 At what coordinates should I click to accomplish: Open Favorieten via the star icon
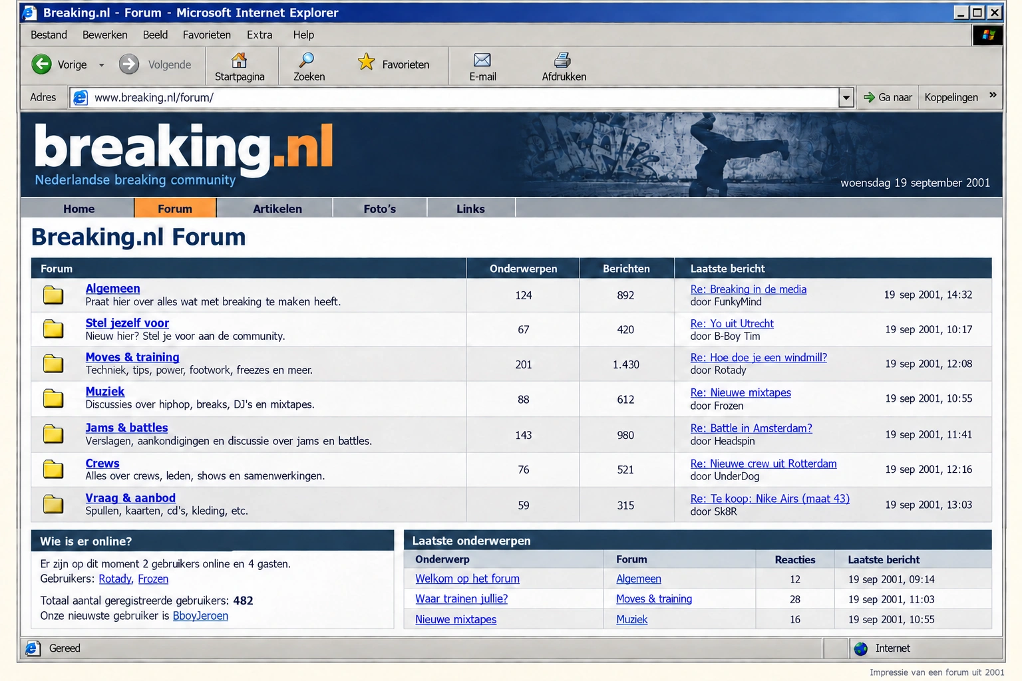(367, 62)
